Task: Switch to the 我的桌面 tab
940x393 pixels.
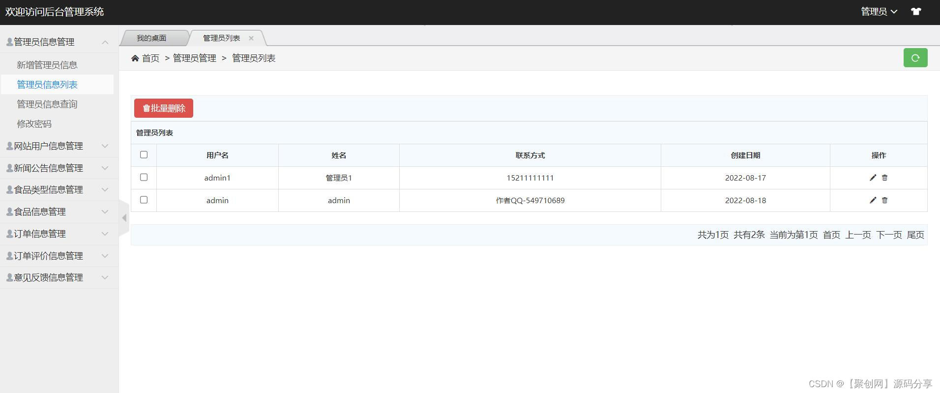Action: coord(151,38)
